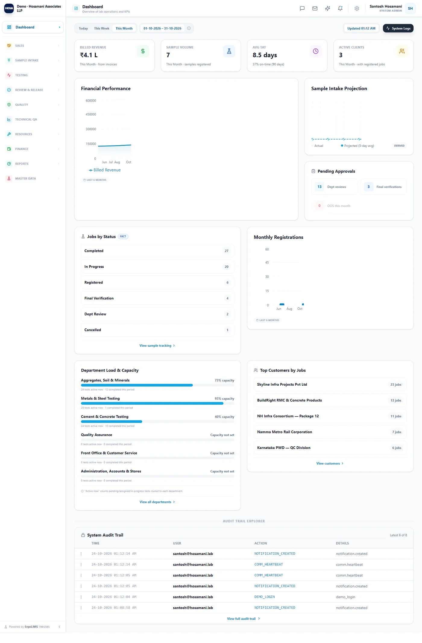Open the Dashboard sidebar item
This screenshot has width=422, height=643.
pos(33,27)
